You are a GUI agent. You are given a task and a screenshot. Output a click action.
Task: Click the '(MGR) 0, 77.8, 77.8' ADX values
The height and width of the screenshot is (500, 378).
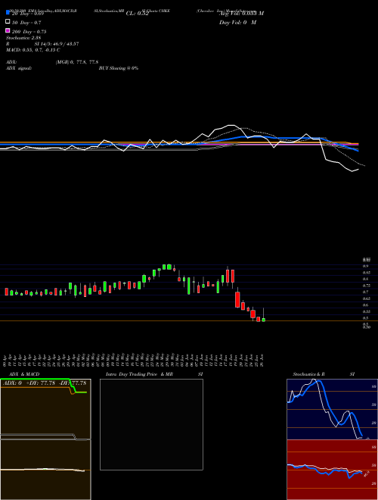tap(77, 62)
